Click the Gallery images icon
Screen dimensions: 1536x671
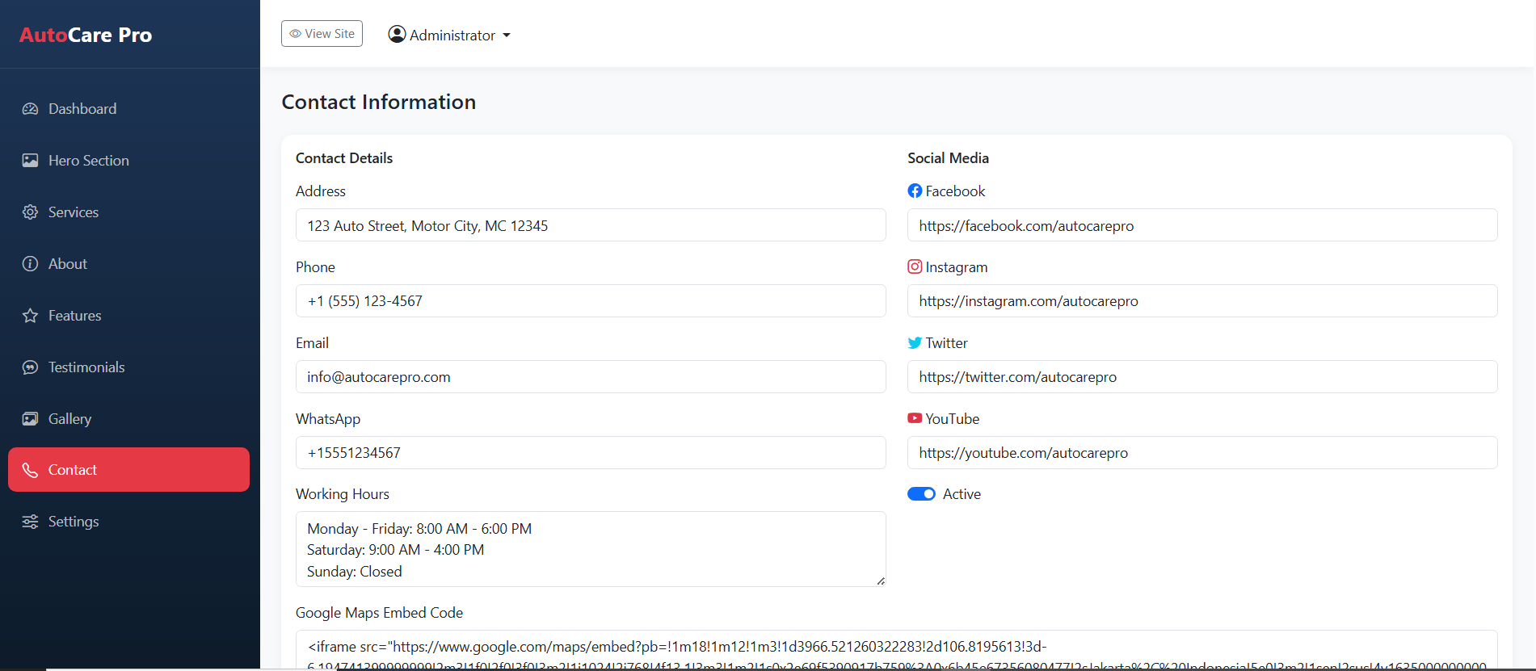tap(30, 419)
